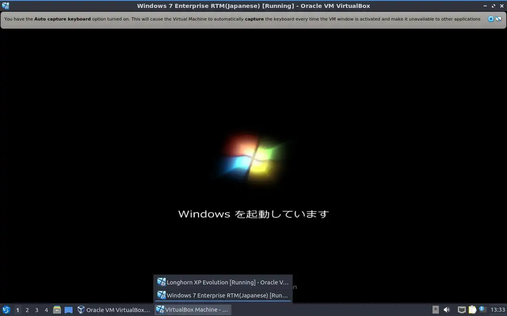Switch to workspace 1

click(x=17, y=310)
